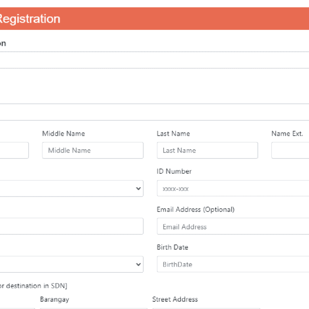Click the Email Address (Optional) label

pyautogui.click(x=196, y=210)
